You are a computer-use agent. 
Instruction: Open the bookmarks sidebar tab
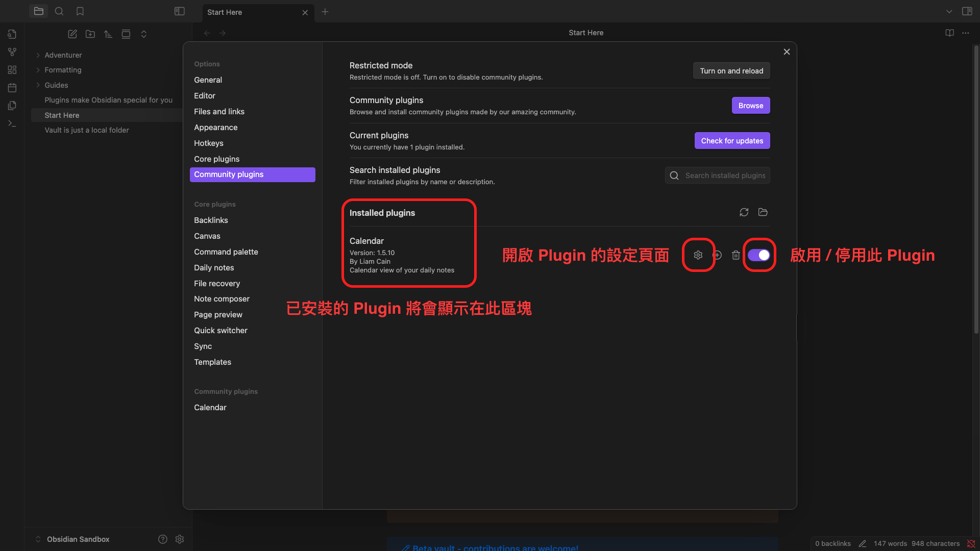coord(80,11)
